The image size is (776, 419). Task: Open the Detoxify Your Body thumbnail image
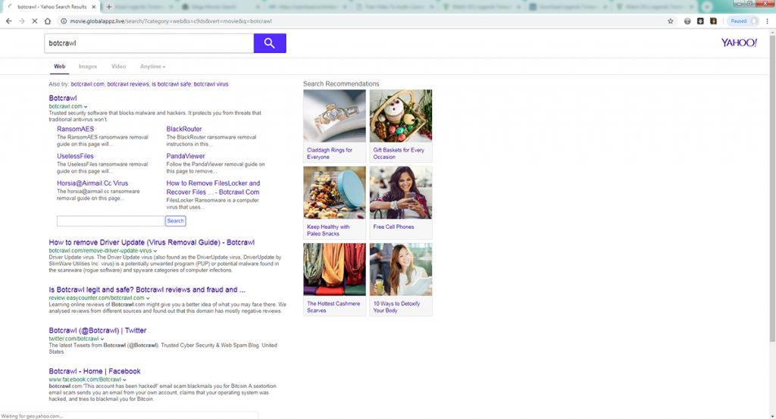[401, 270]
